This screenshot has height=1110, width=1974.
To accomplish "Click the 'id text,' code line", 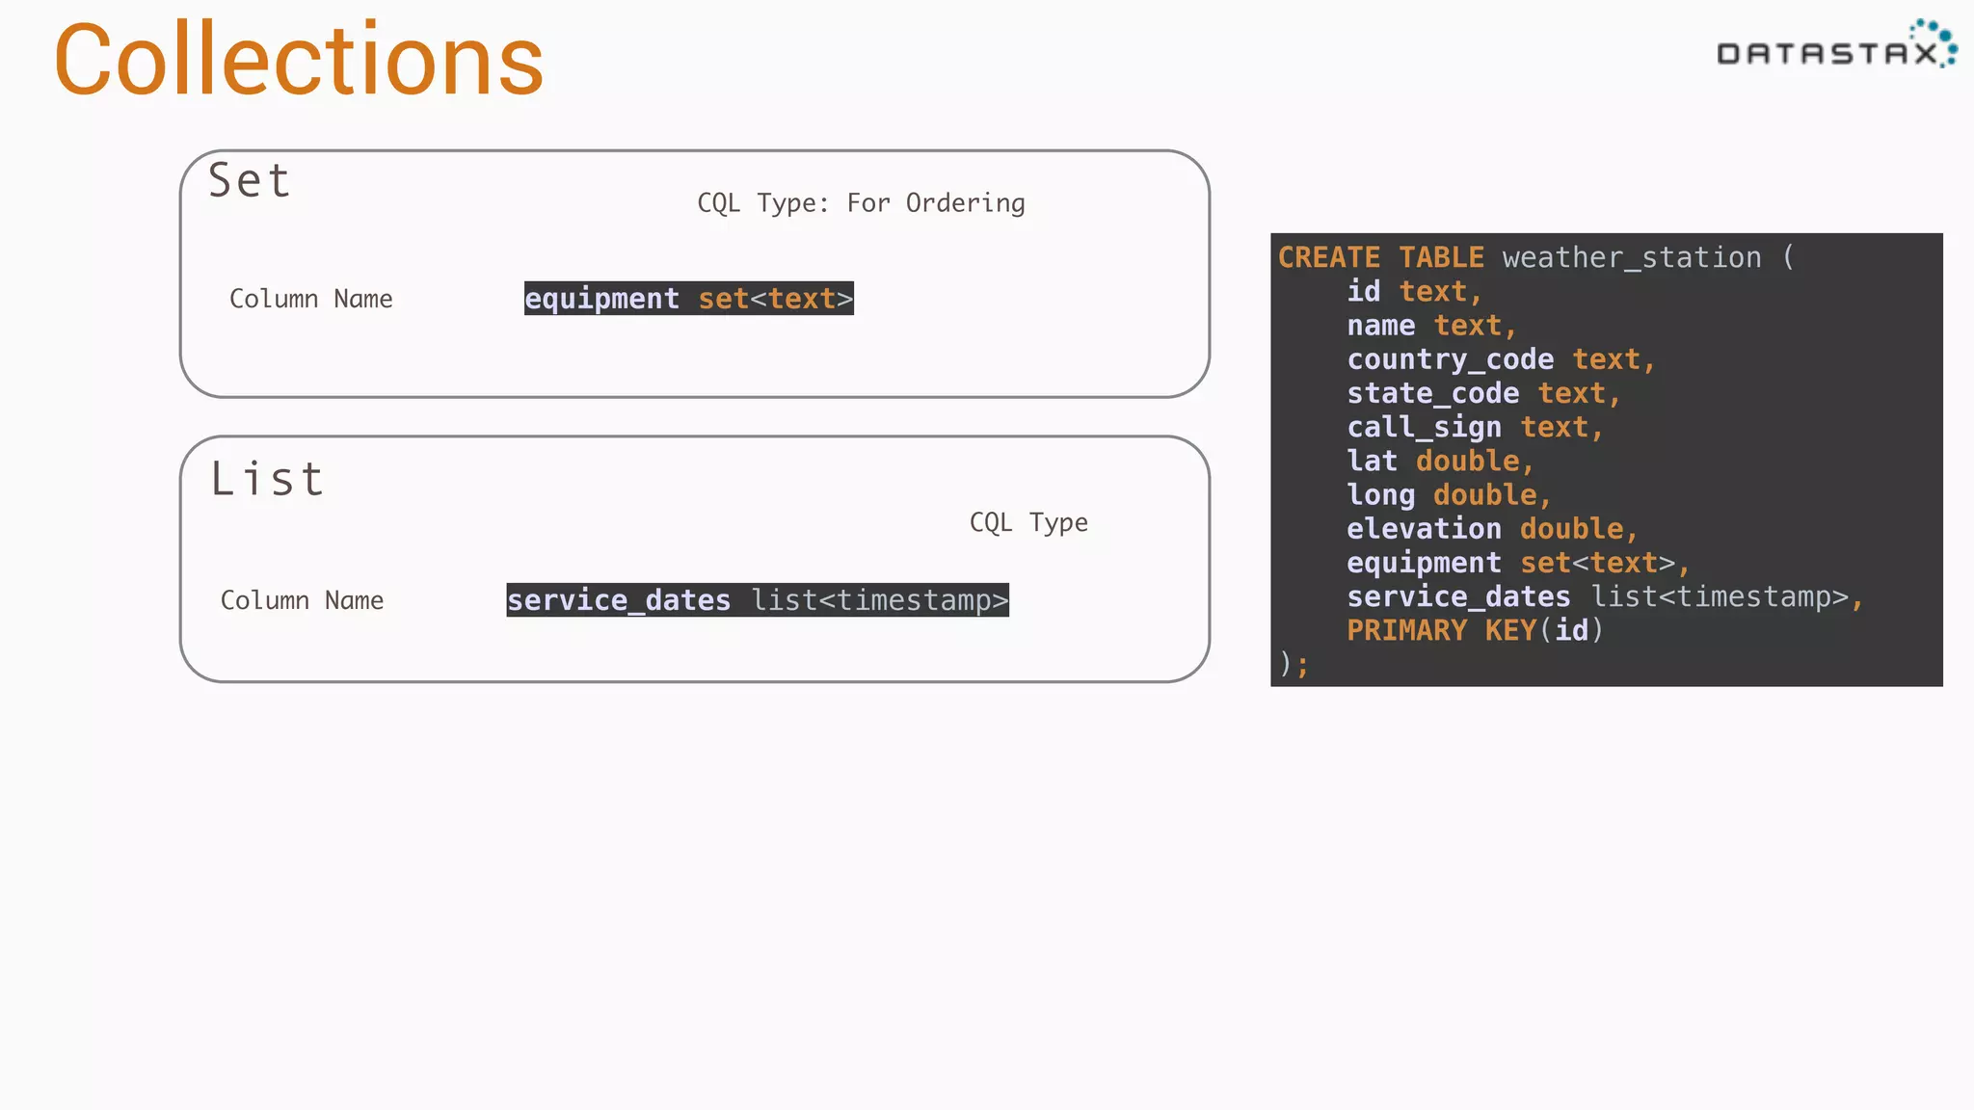I will [1413, 292].
